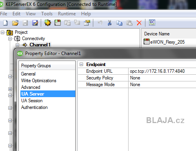Open a project with the folder icon
196x151 pixels.
[15, 23]
